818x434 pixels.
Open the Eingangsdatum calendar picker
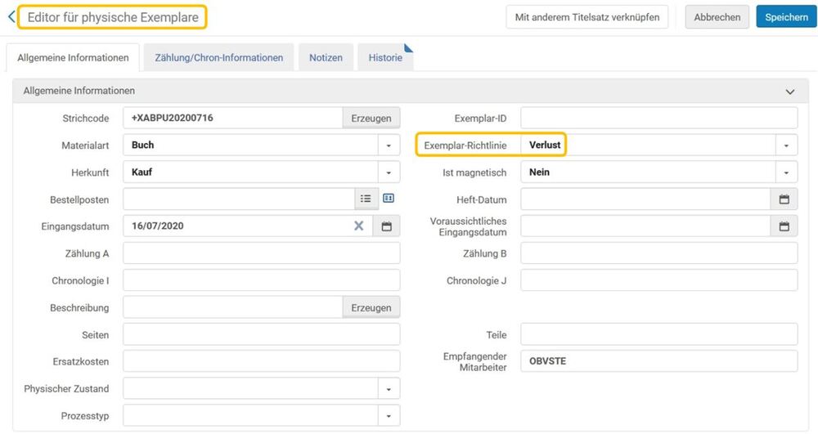coord(387,226)
